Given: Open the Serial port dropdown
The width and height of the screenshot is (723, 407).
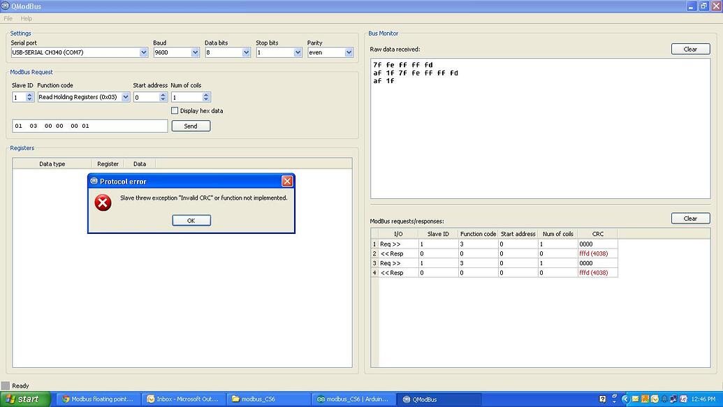Looking at the screenshot, I should (x=144, y=52).
